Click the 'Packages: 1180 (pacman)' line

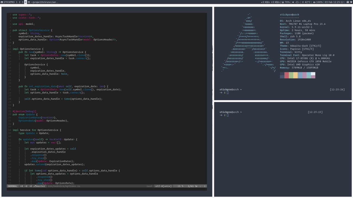297,33
